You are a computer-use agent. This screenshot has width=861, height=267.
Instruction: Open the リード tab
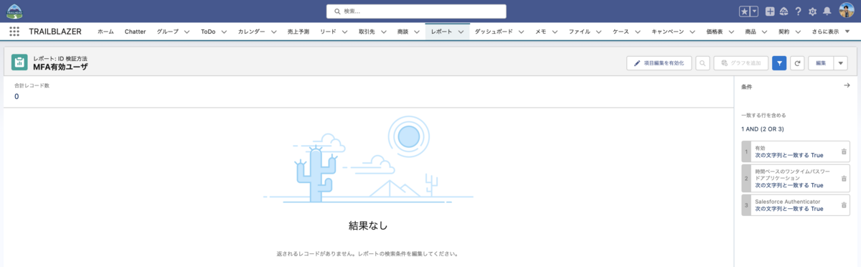click(328, 32)
